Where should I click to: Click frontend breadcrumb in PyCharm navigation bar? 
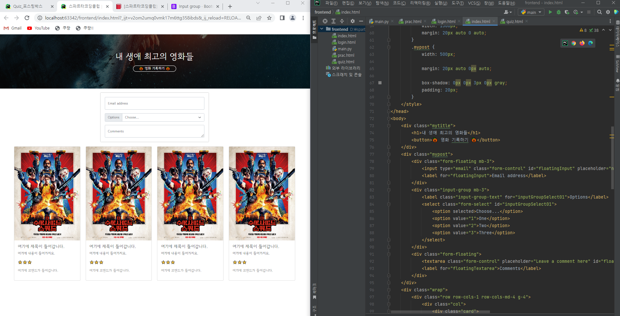pyautogui.click(x=322, y=12)
